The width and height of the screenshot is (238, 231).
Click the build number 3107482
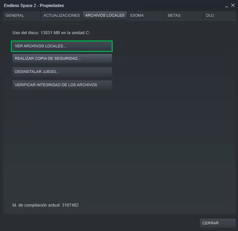70,205
